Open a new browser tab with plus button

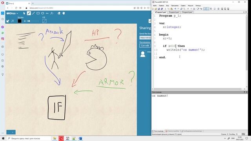(x=33, y=3)
